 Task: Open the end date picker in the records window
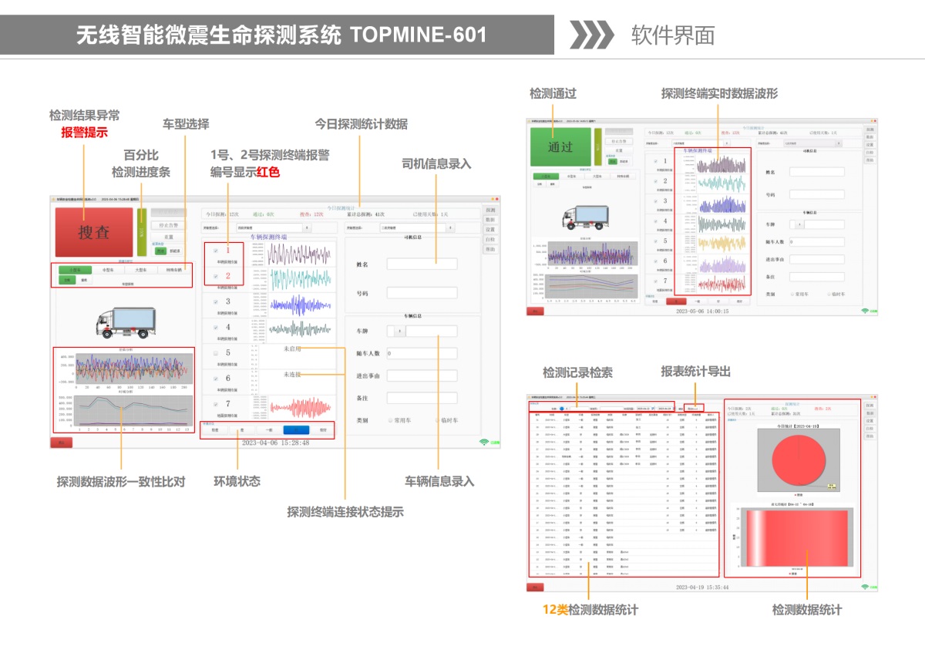[666, 409]
